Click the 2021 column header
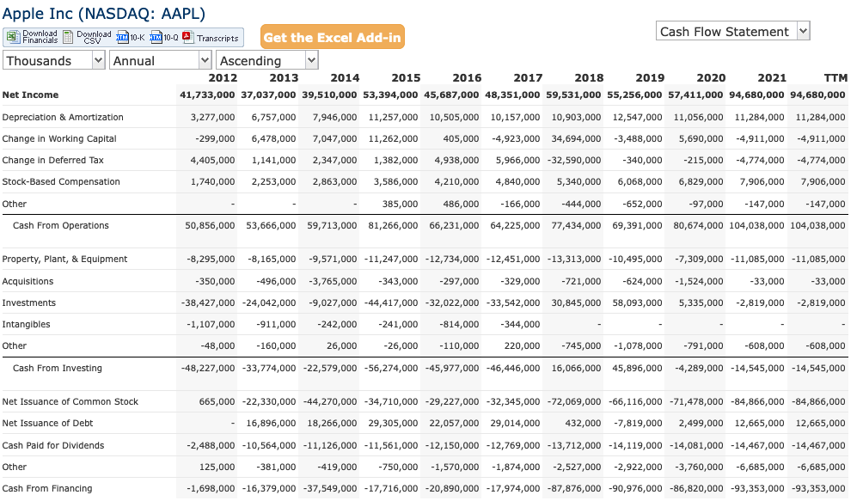This screenshot has width=863, height=501. coord(772,78)
